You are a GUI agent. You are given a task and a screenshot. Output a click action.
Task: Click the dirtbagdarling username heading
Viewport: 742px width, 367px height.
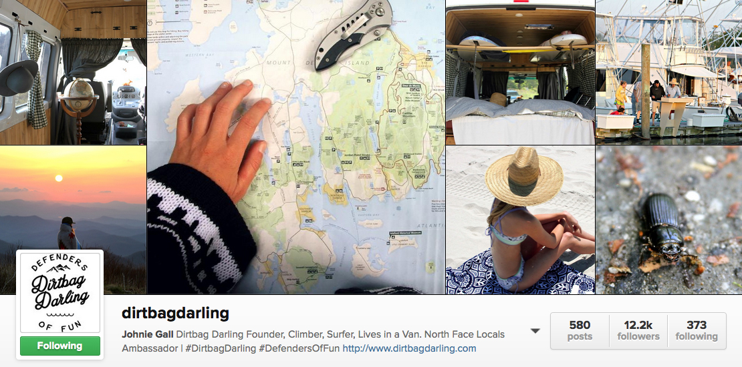pyautogui.click(x=176, y=313)
